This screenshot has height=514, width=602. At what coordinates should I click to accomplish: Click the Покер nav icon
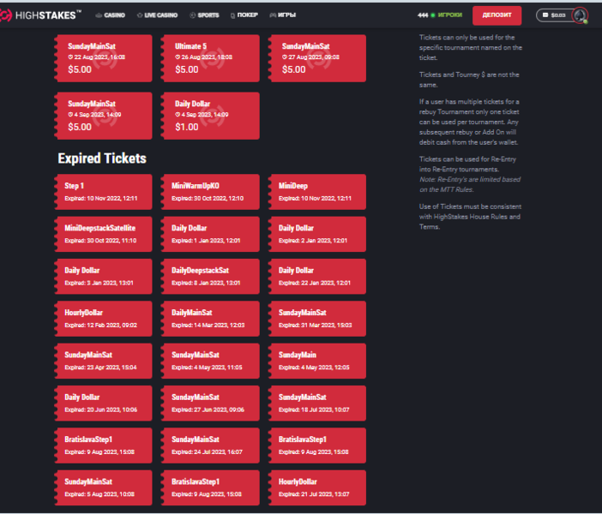pyautogui.click(x=232, y=15)
